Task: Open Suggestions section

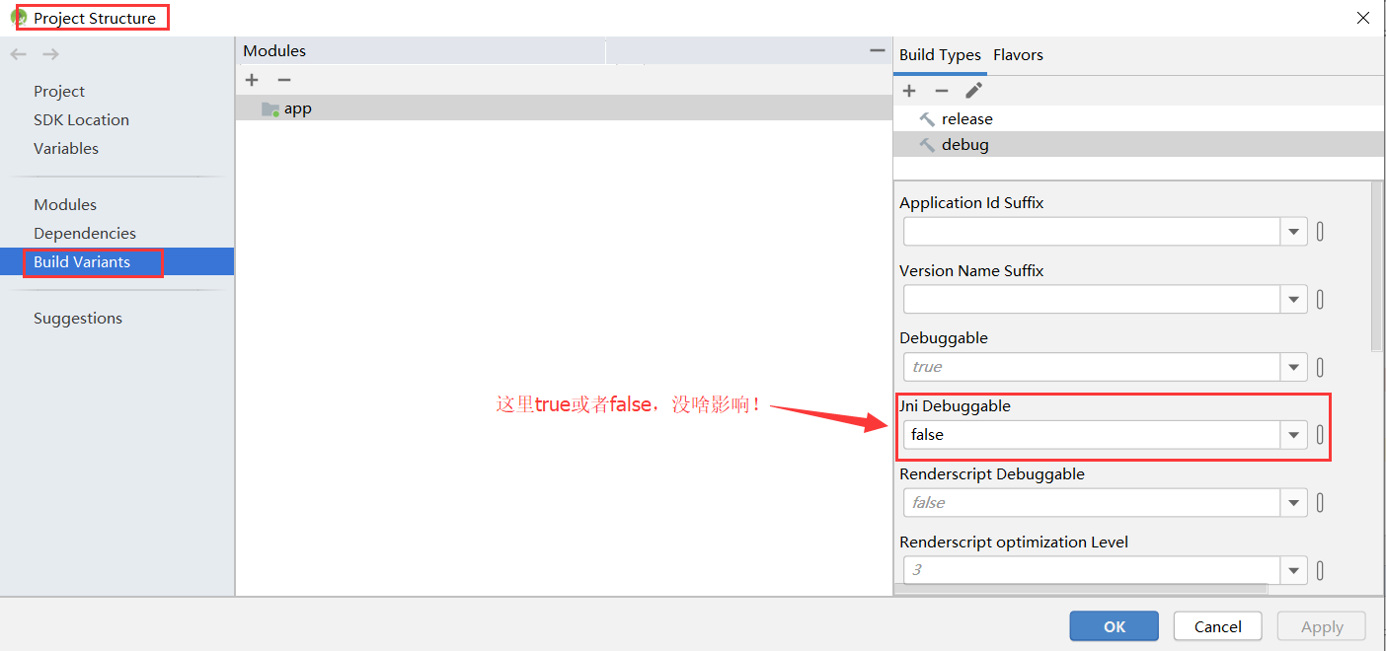Action: 78,319
